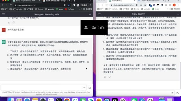181x101 pixels.
Task: Expand 其他书签 folder in left window
Action: [87, 9]
